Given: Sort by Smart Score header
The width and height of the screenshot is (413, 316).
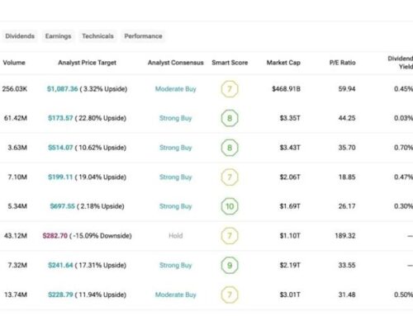Looking at the screenshot, I should (230, 63).
